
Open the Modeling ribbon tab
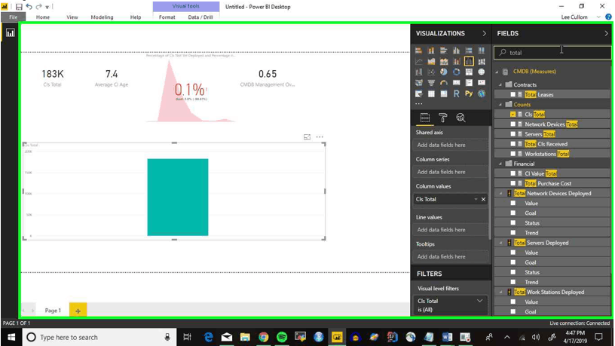pos(102,17)
